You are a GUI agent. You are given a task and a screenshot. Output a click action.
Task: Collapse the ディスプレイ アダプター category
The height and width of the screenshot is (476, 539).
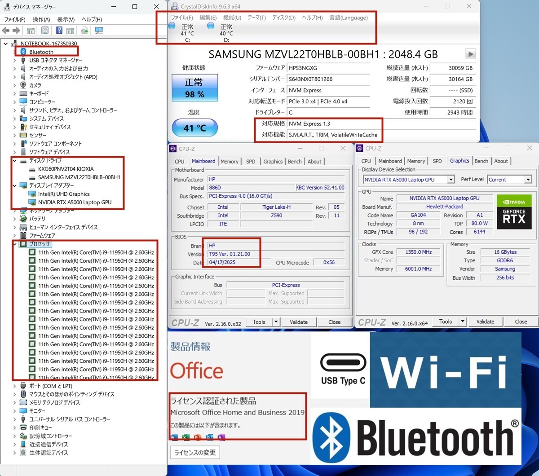(x=14, y=185)
